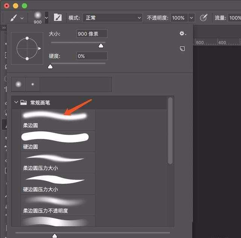Click the pressure for opacity icon
241x238 pixels.
point(203,18)
